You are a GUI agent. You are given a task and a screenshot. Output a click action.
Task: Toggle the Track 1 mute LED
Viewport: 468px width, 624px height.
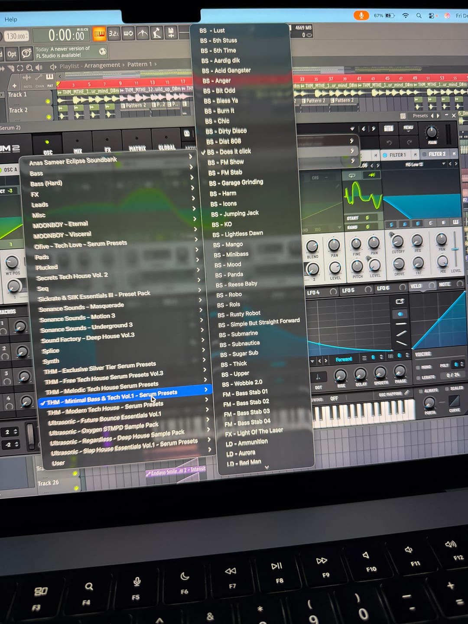48,102
